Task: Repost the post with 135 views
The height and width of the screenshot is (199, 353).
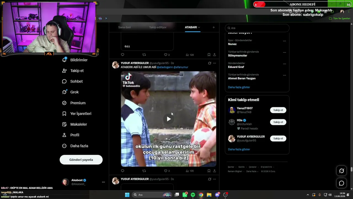Action: click(x=144, y=171)
